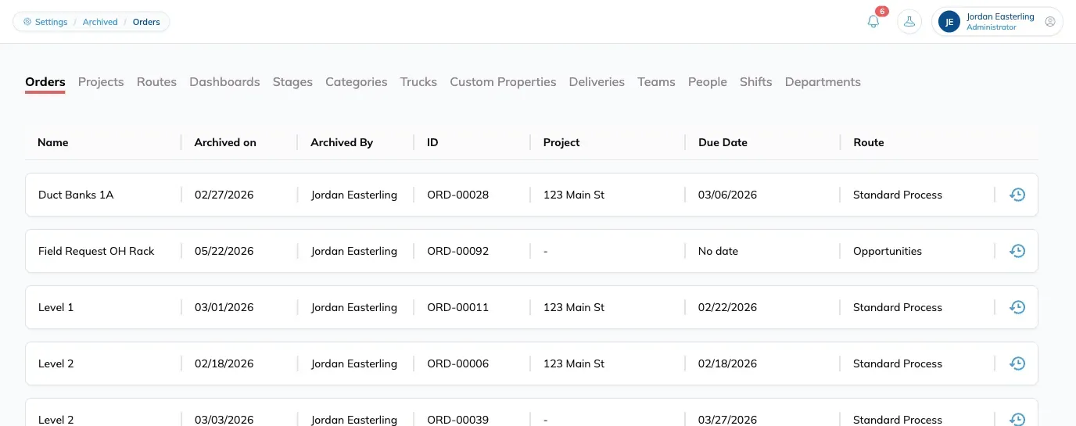Click archived date 02/27/2026

coord(224,195)
